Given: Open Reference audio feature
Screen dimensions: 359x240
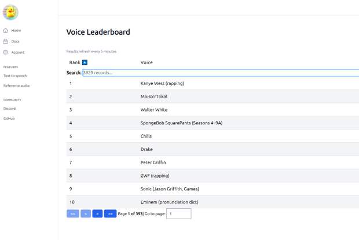Looking at the screenshot, I should coord(16,86).
